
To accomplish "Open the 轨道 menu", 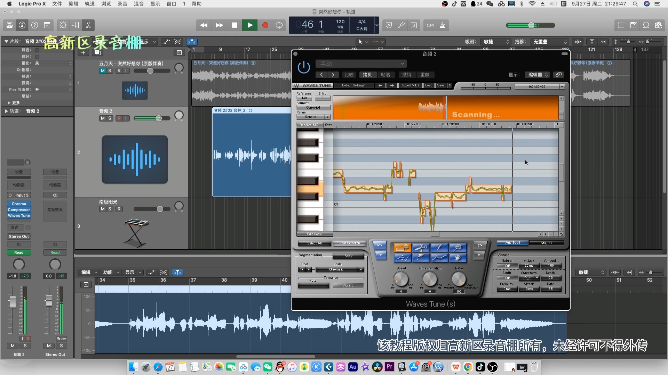I will tap(90, 4).
